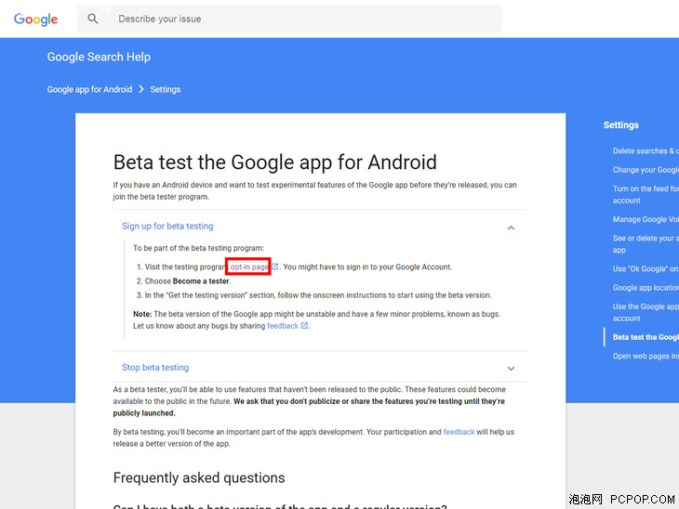
Task: Click the Settings sidebar heading
Action: pos(621,125)
